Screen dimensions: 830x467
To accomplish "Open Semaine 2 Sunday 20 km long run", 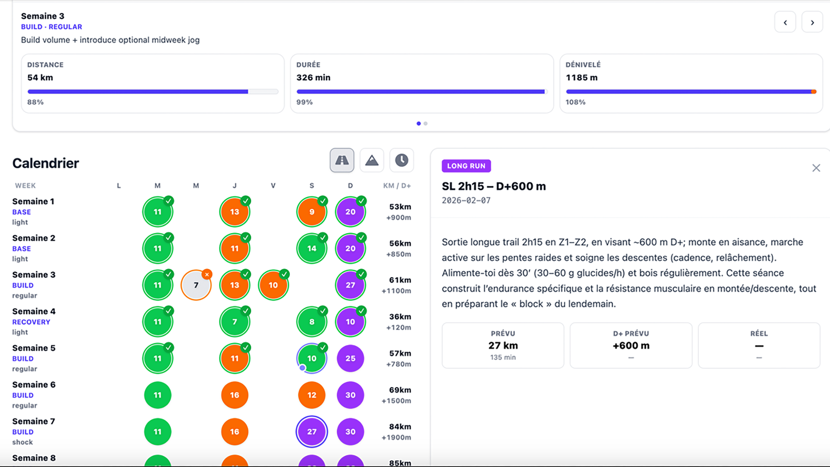I will tap(350, 248).
